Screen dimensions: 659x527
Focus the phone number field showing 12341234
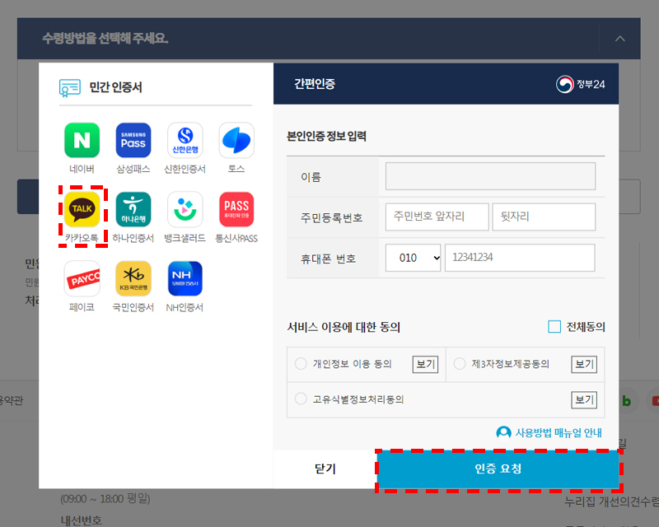tap(520, 258)
